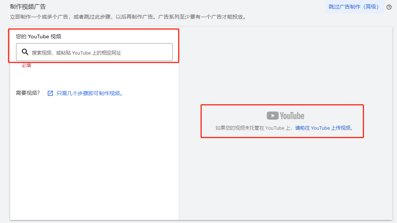Click the 制作视频广告 heading
397x223 pixels.
(28, 7)
